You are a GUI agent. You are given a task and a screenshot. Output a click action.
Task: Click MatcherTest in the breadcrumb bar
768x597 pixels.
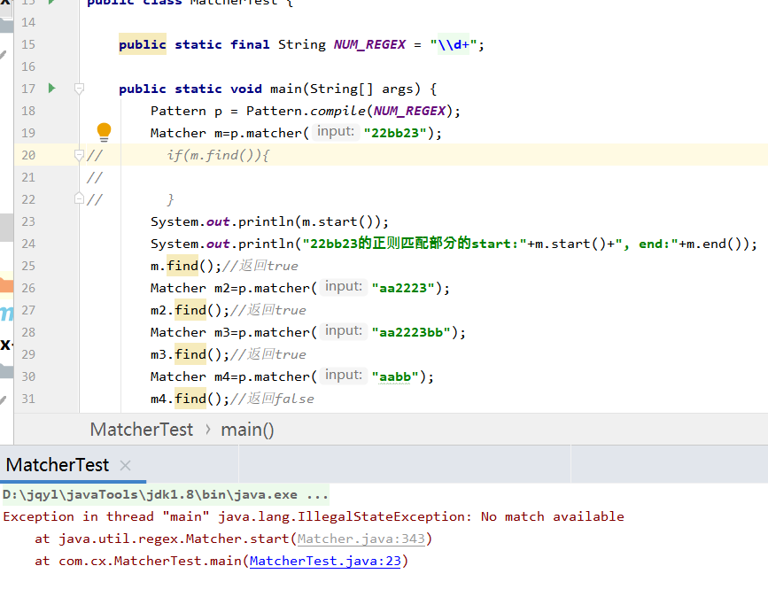[x=142, y=430]
